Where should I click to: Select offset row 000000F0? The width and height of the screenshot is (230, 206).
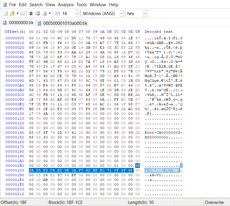click(x=15, y=109)
